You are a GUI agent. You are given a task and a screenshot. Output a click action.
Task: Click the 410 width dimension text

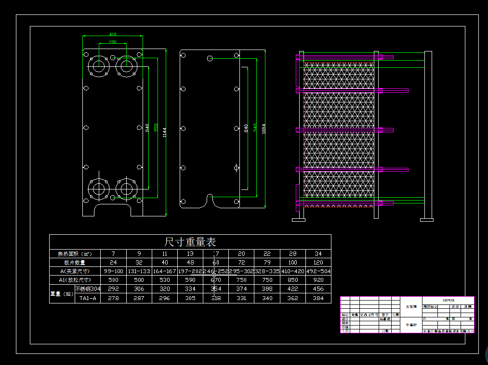click(112, 35)
